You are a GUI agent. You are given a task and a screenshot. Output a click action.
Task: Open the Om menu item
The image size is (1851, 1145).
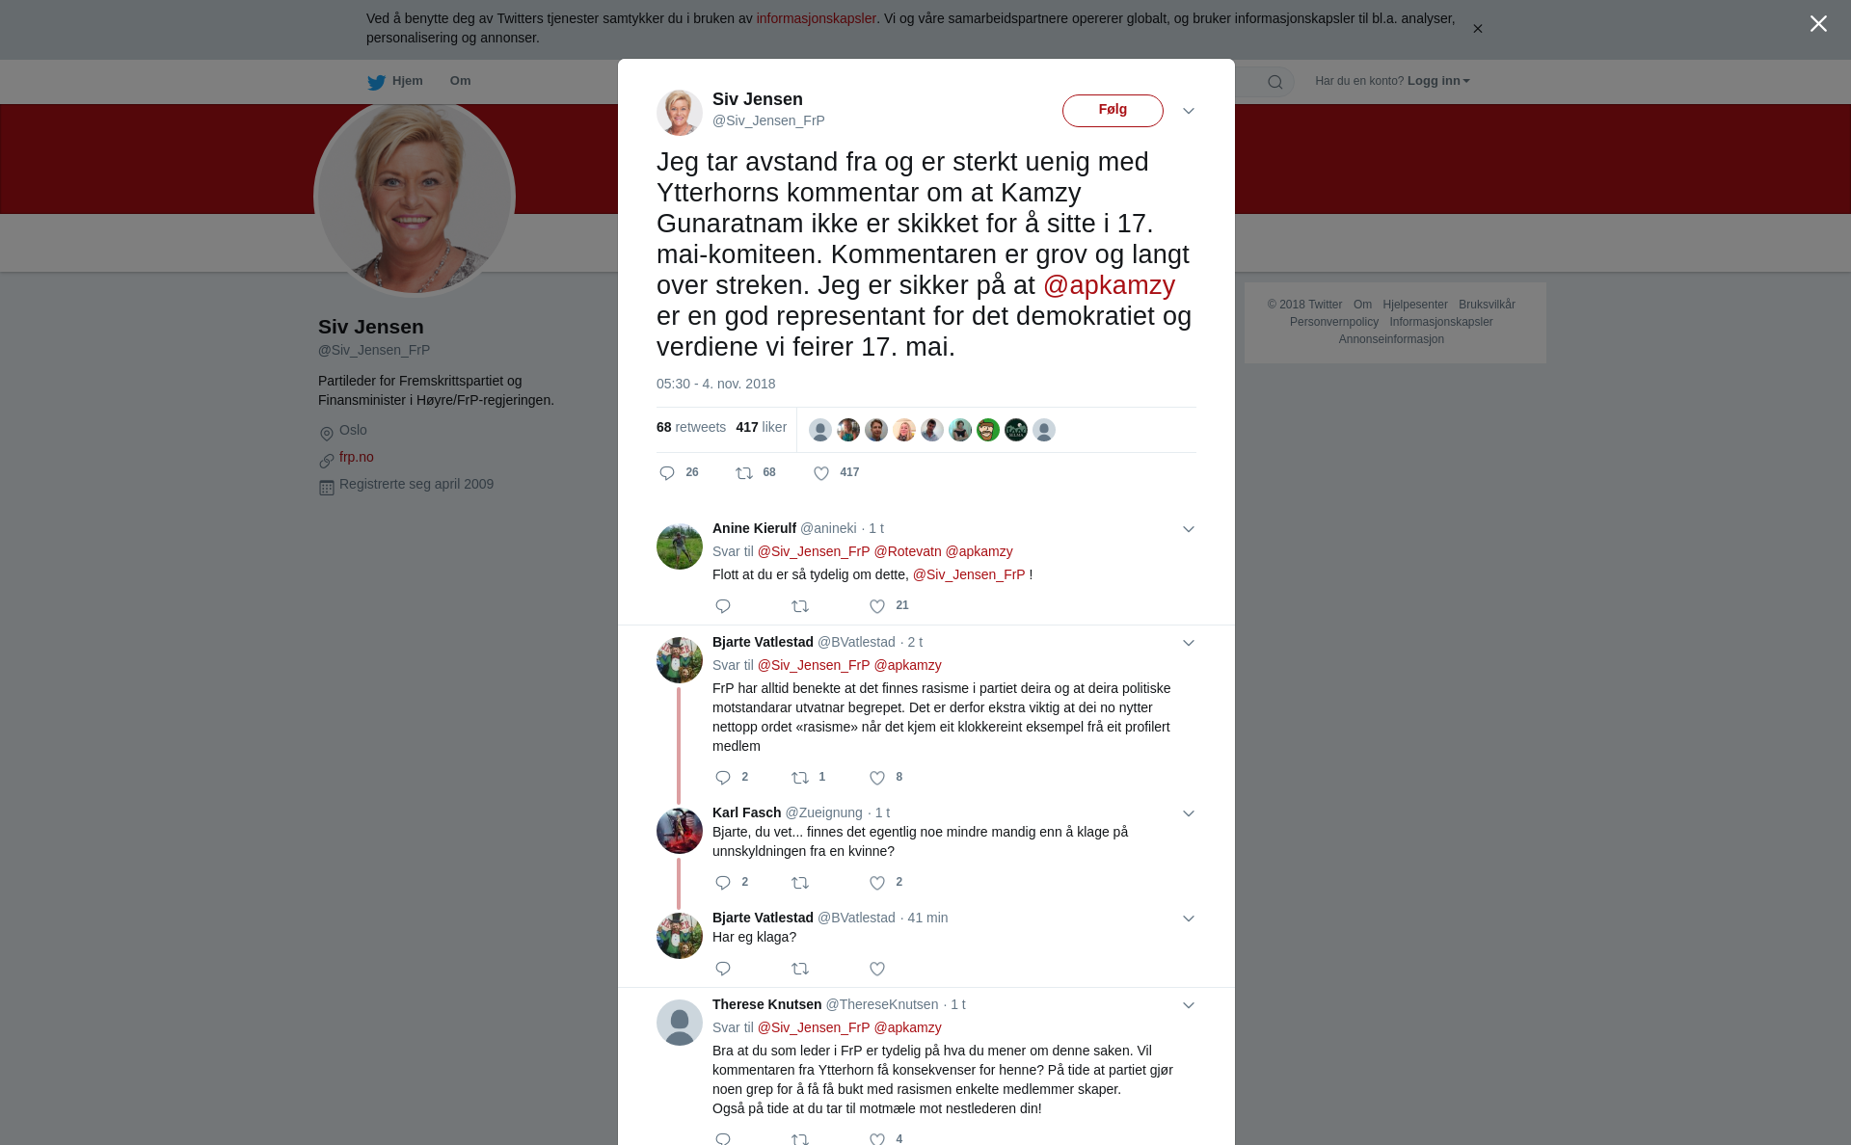[x=460, y=81]
